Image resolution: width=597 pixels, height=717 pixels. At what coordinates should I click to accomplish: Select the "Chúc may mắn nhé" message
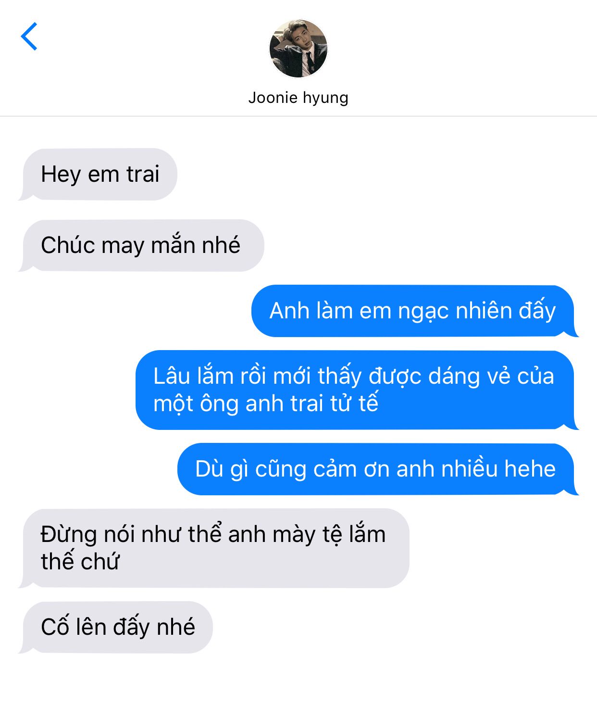tap(142, 245)
